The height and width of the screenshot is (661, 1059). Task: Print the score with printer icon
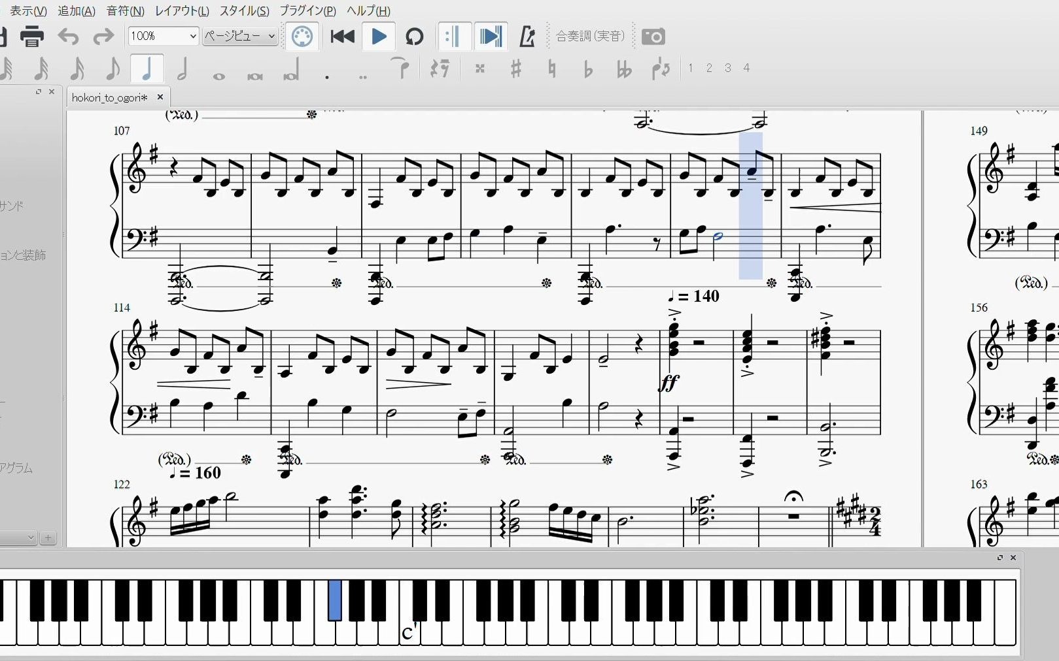[31, 36]
